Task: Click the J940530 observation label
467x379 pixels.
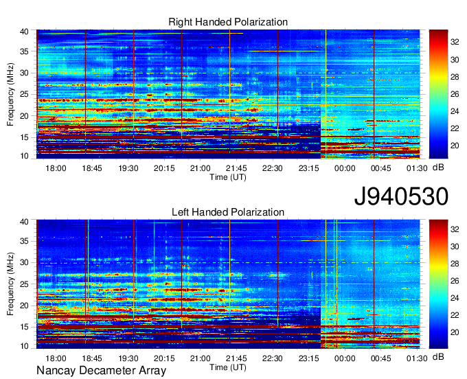Action: [401, 196]
